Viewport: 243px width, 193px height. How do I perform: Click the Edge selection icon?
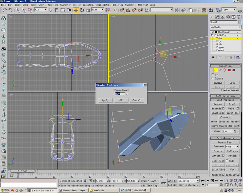(220, 70)
